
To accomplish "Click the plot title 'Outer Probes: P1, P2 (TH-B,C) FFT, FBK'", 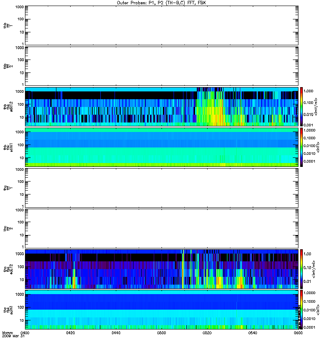I will tap(161, 3).
